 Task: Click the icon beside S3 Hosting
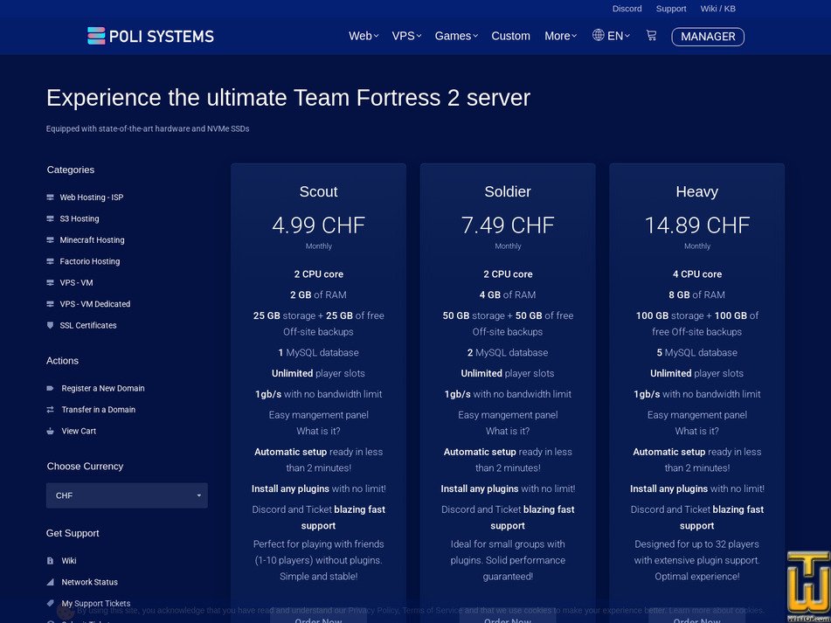(x=51, y=218)
